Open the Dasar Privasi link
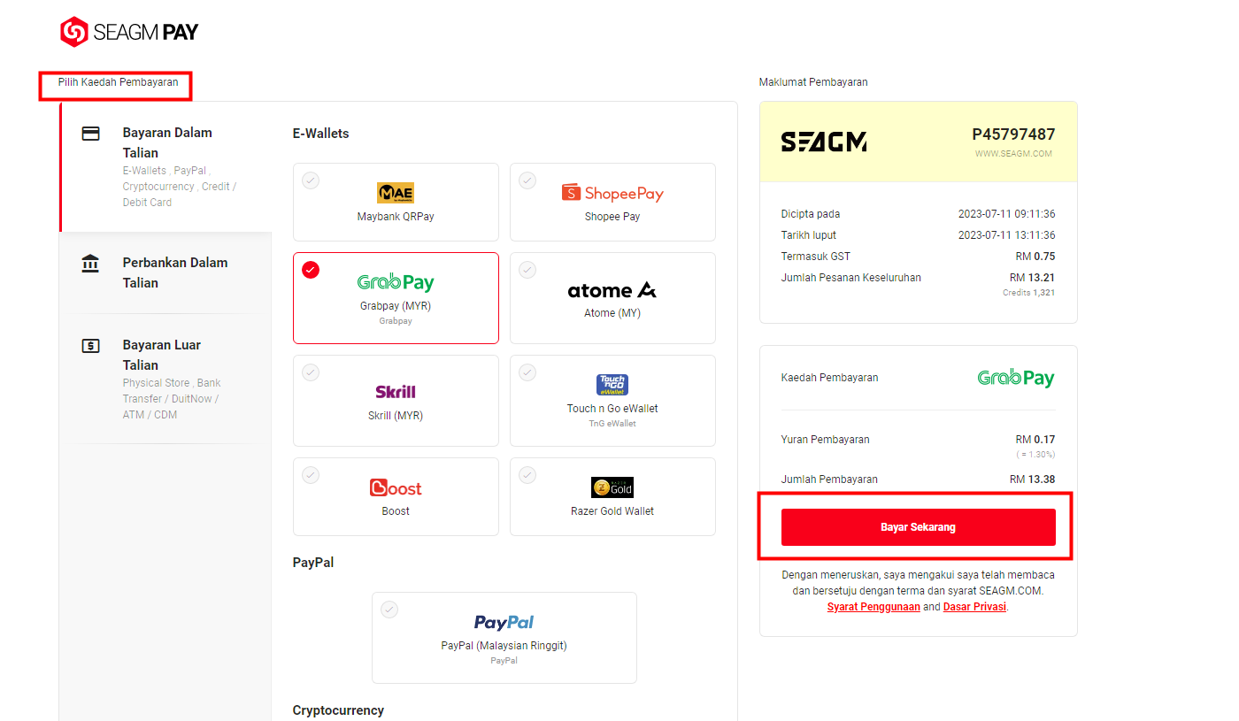Viewport: 1239px width, 721px height. click(974, 607)
